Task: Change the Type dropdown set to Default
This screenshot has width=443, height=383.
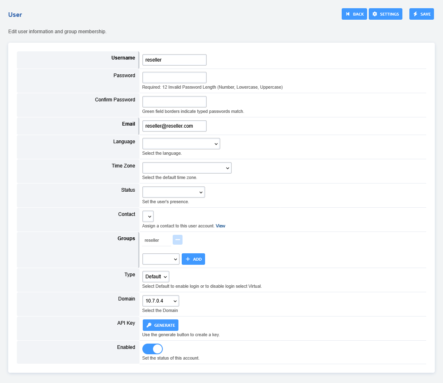Action: coord(155,277)
